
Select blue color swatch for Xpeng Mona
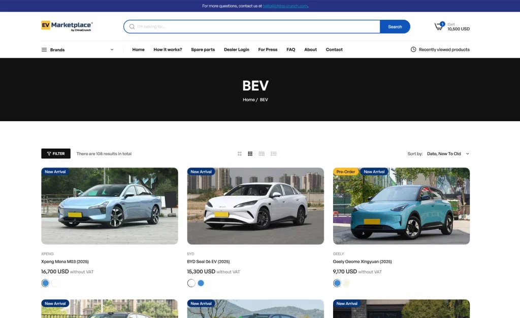tap(45, 283)
